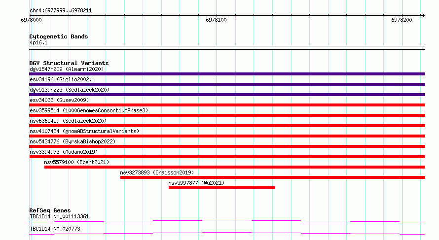439x240 pixels.
Task: Click the 6978200 ruler position
Action: tap(402, 20)
